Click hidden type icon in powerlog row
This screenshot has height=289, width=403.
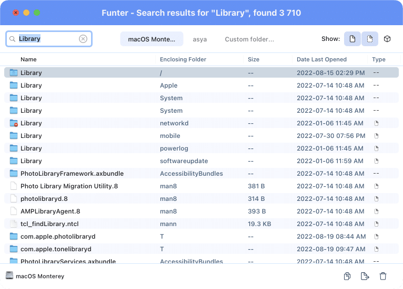pyautogui.click(x=376, y=148)
